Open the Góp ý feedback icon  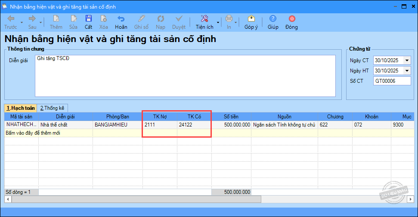(251, 19)
